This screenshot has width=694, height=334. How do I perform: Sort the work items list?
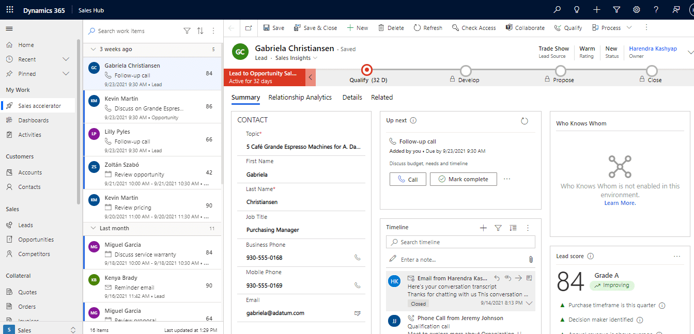[201, 31]
